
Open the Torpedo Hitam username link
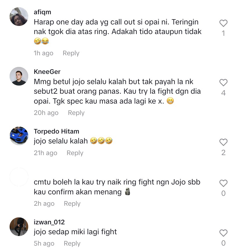[56, 131]
